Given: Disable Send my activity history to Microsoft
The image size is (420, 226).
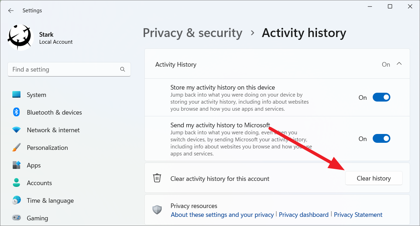Looking at the screenshot, I should click(382, 139).
